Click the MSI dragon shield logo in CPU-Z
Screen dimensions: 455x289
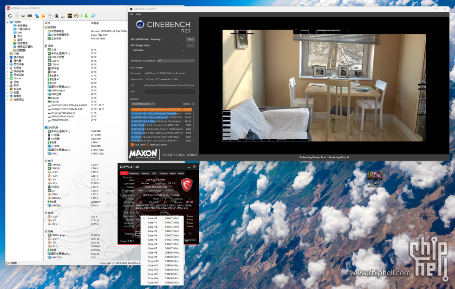point(187,185)
